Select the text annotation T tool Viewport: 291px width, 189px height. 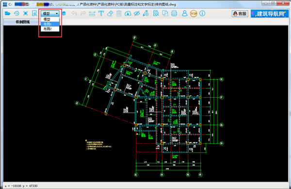point(101,14)
